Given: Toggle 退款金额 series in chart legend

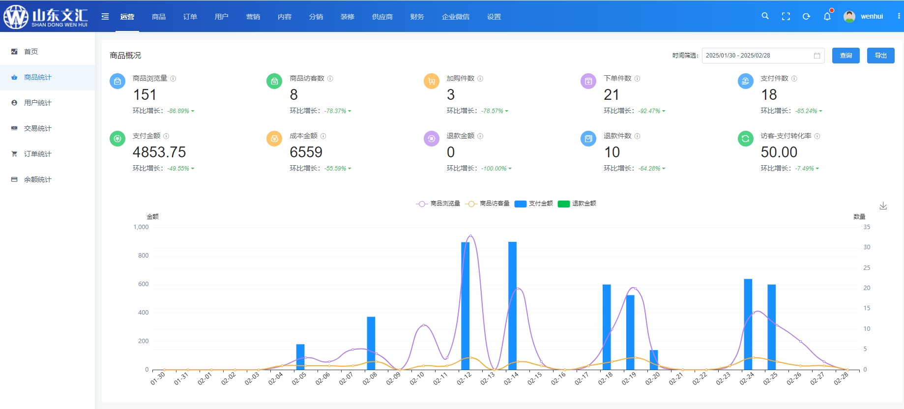Looking at the screenshot, I should [x=577, y=204].
